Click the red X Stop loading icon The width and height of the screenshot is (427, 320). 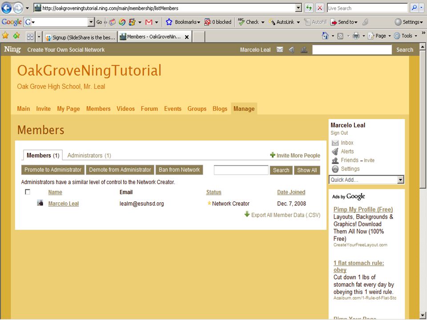(320, 8)
